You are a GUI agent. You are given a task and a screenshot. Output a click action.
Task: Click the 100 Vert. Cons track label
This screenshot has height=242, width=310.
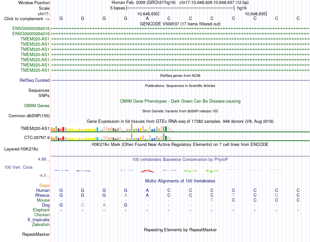[18, 167]
